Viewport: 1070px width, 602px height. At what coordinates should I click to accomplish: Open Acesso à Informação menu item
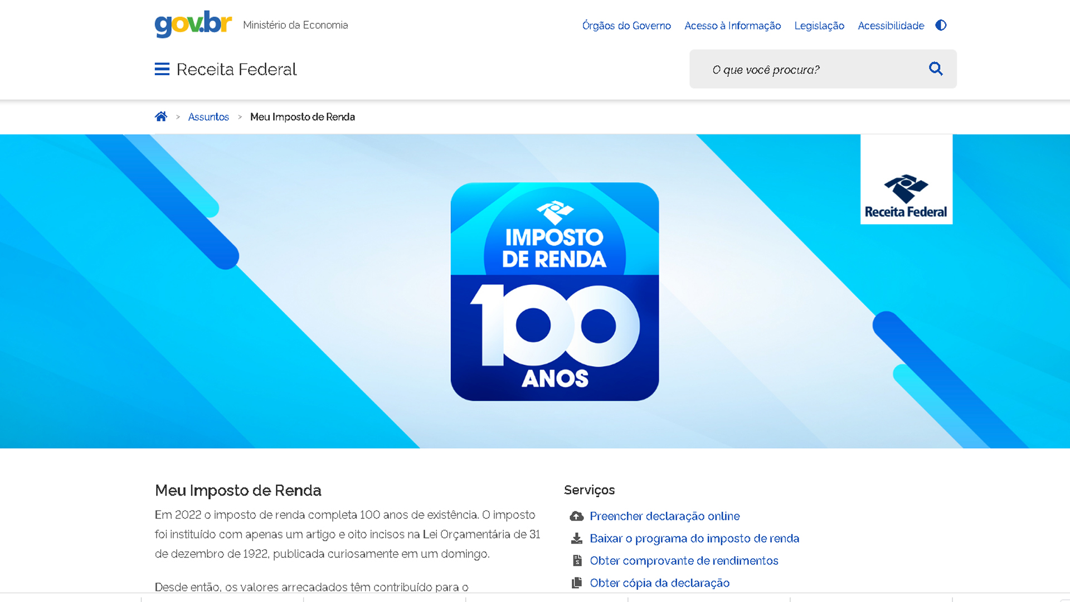tap(732, 26)
